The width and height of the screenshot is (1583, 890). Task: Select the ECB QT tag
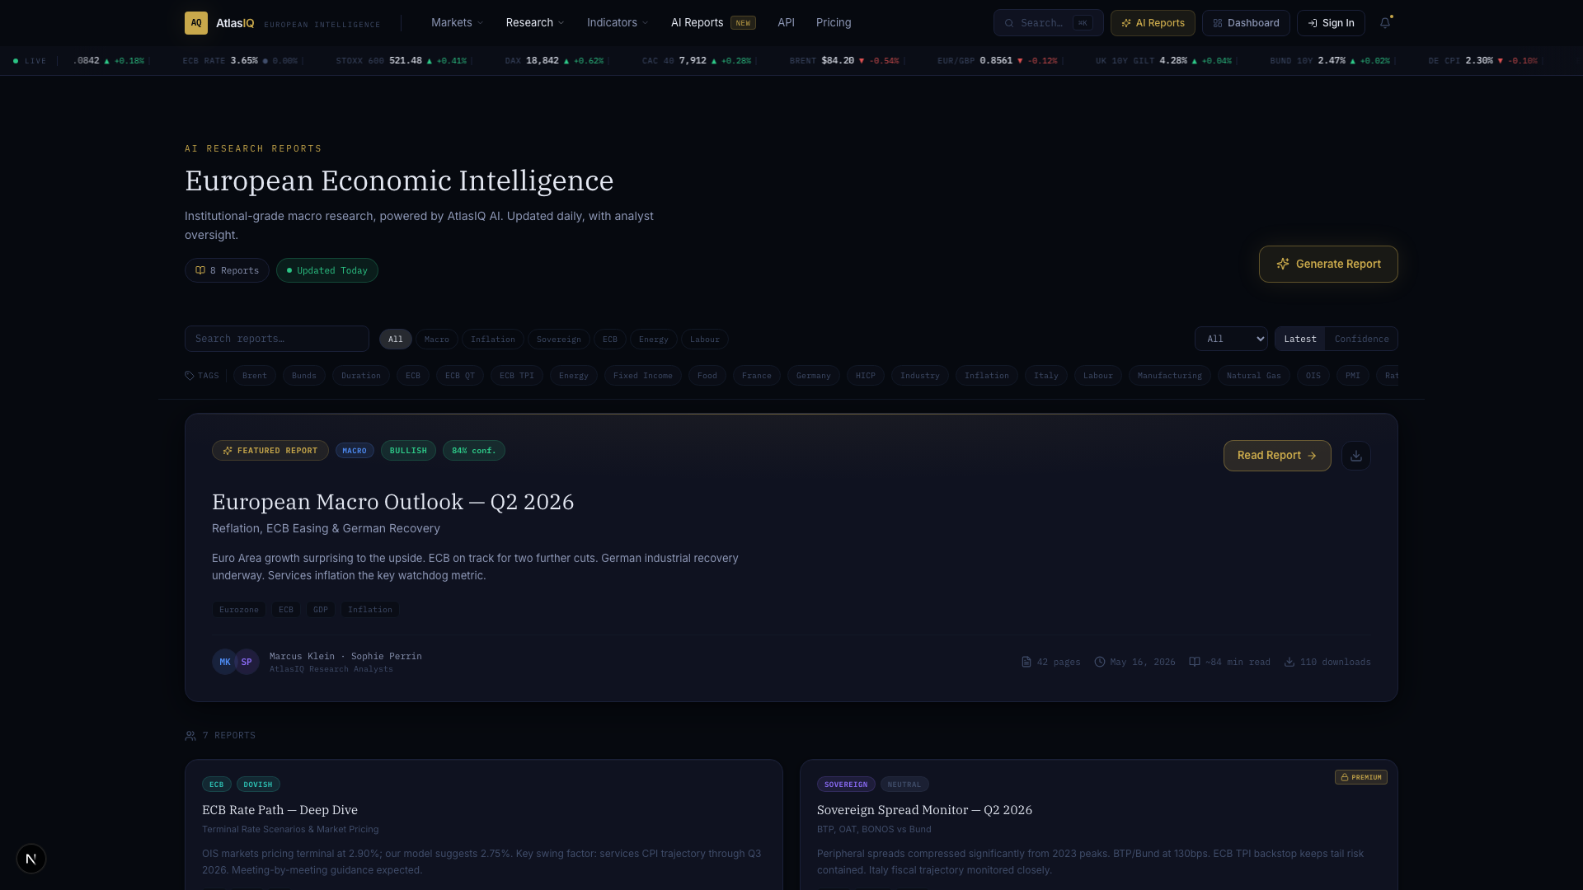click(x=460, y=376)
